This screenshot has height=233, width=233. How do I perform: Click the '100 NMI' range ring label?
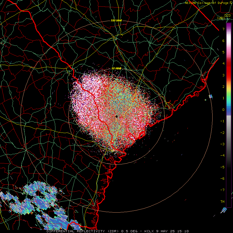(116, 20)
